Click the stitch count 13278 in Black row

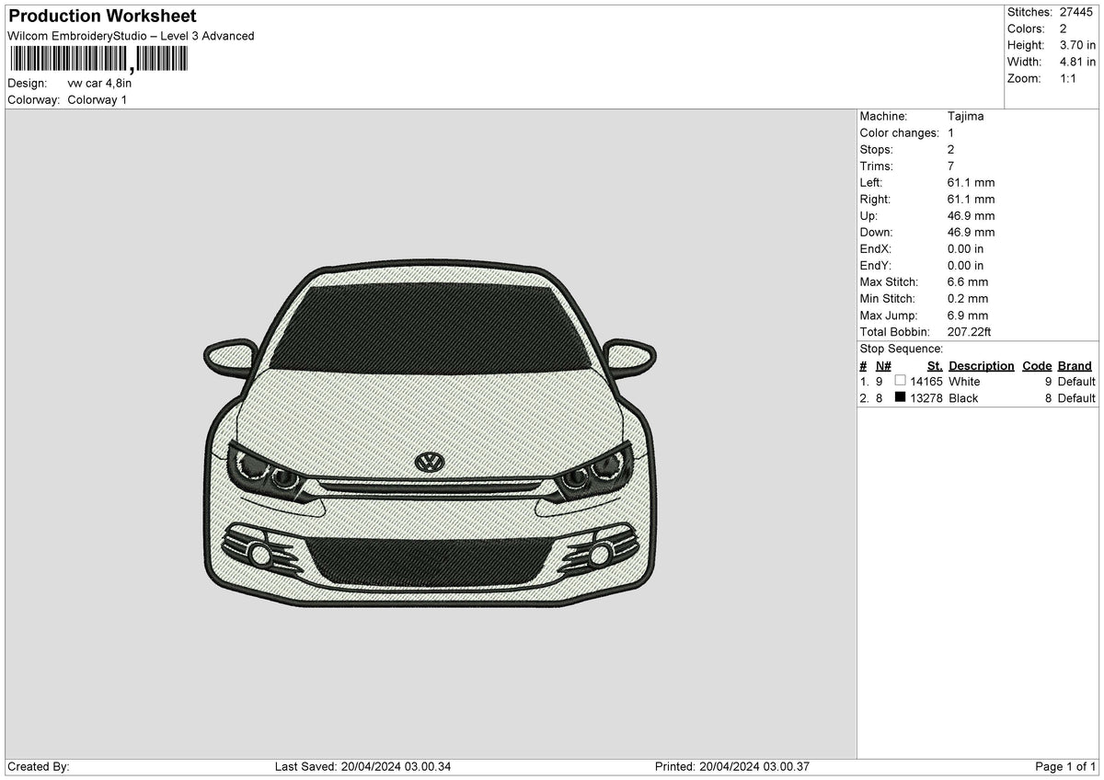point(926,397)
